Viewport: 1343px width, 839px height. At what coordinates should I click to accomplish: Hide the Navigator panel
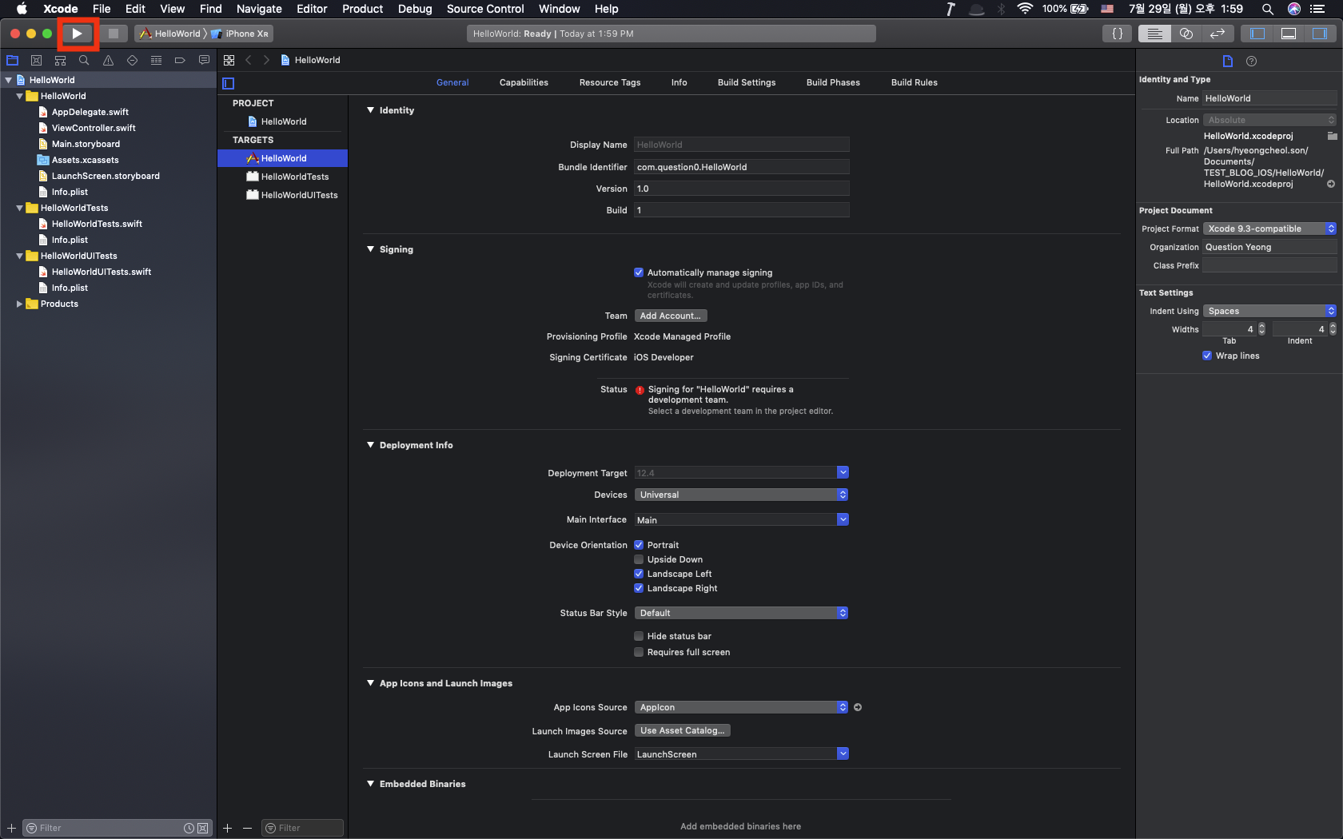coord(1257,34)
